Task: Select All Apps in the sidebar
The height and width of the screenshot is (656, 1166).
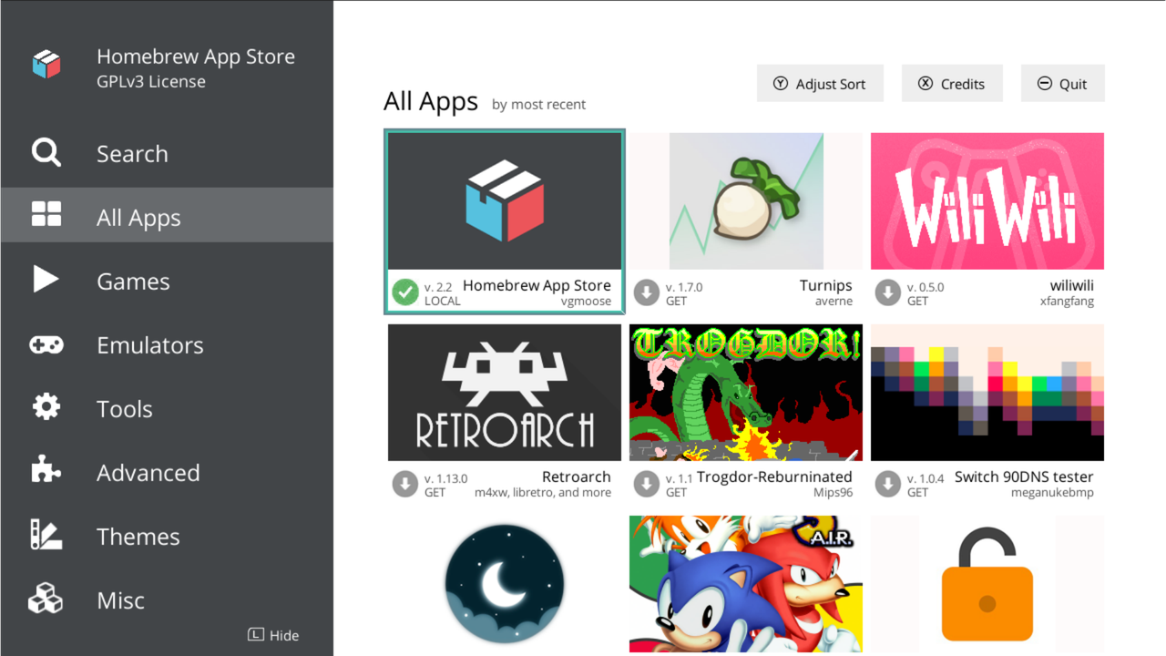Action: (167, 215)
